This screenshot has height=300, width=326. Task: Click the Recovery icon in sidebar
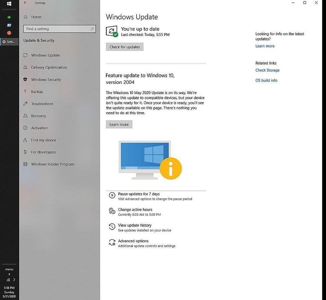point(26,116)
